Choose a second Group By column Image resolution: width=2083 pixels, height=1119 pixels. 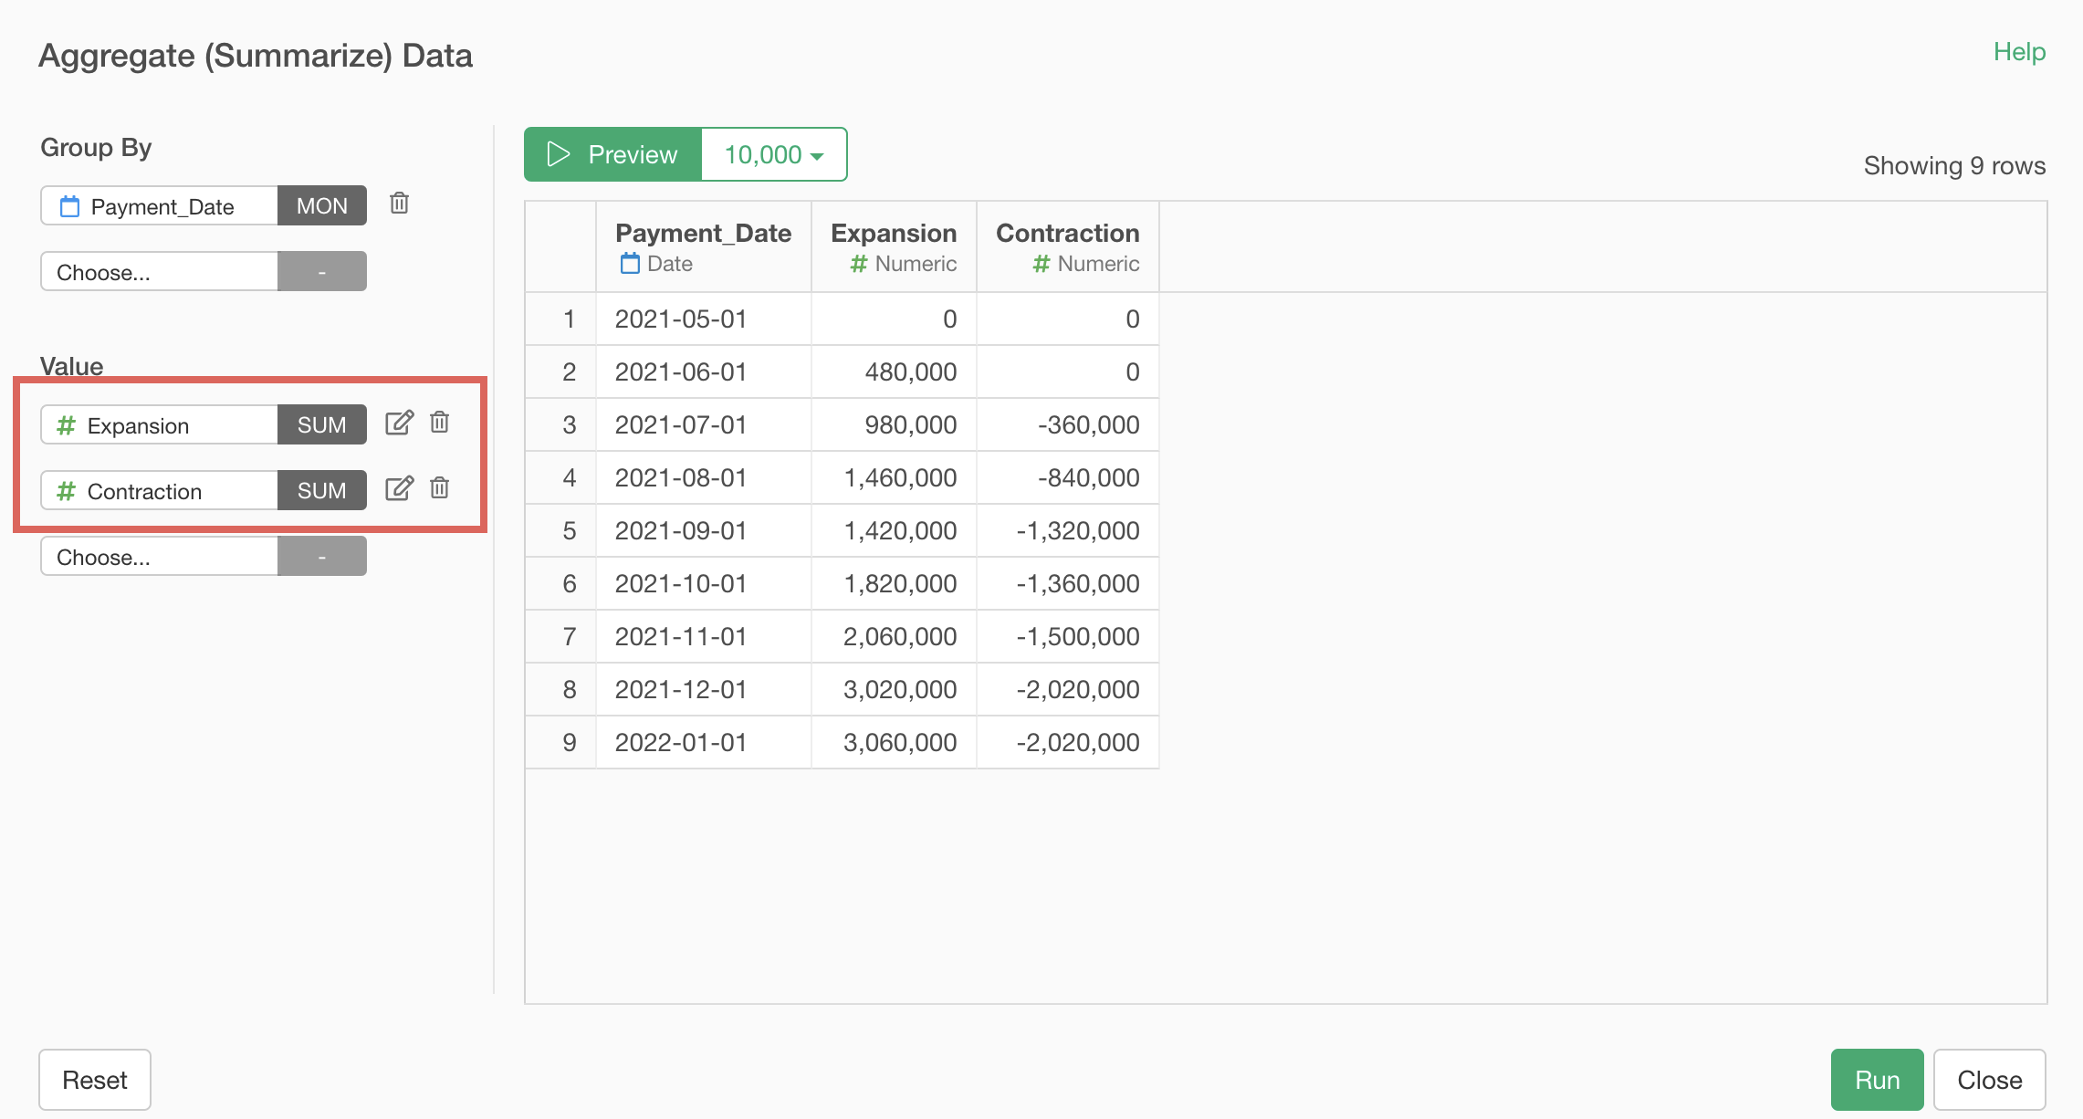pyautogui.click(x=159, y=272)
